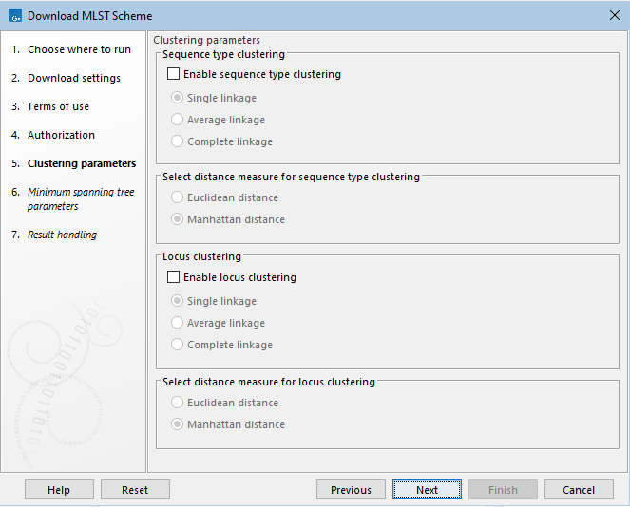Image resolution: width=630 pixels, height=507 pixels.
Task: Jump to Download settings step
Action: 73,78
